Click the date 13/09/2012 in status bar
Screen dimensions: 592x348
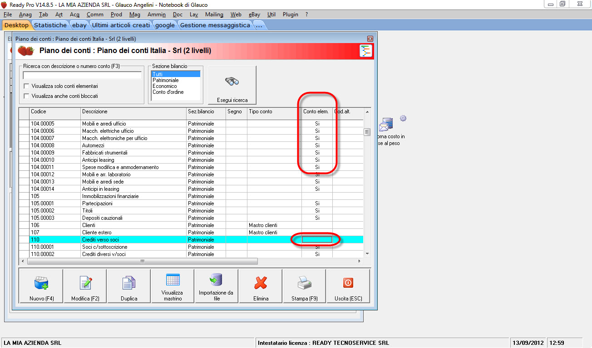point(528,343)
